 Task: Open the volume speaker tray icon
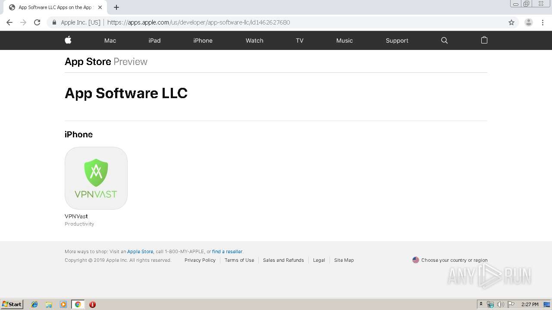tap(500, 304)
